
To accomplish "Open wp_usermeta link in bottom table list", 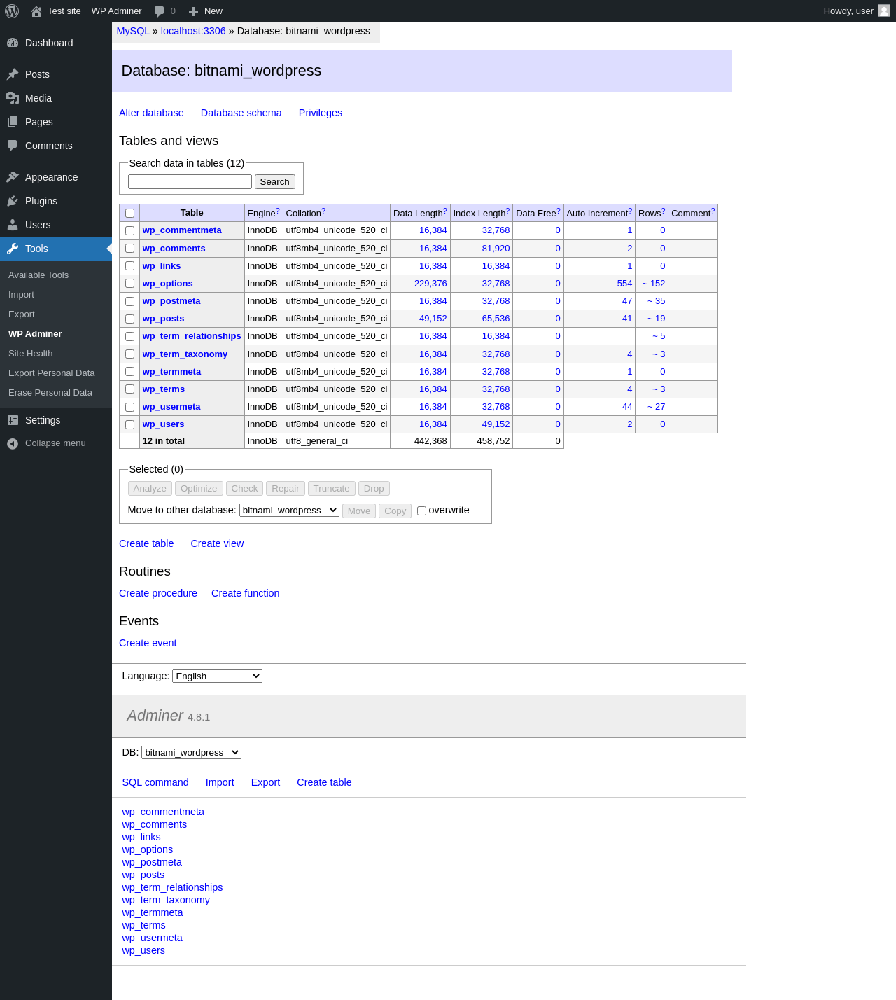I will click(x=152, y=938).
